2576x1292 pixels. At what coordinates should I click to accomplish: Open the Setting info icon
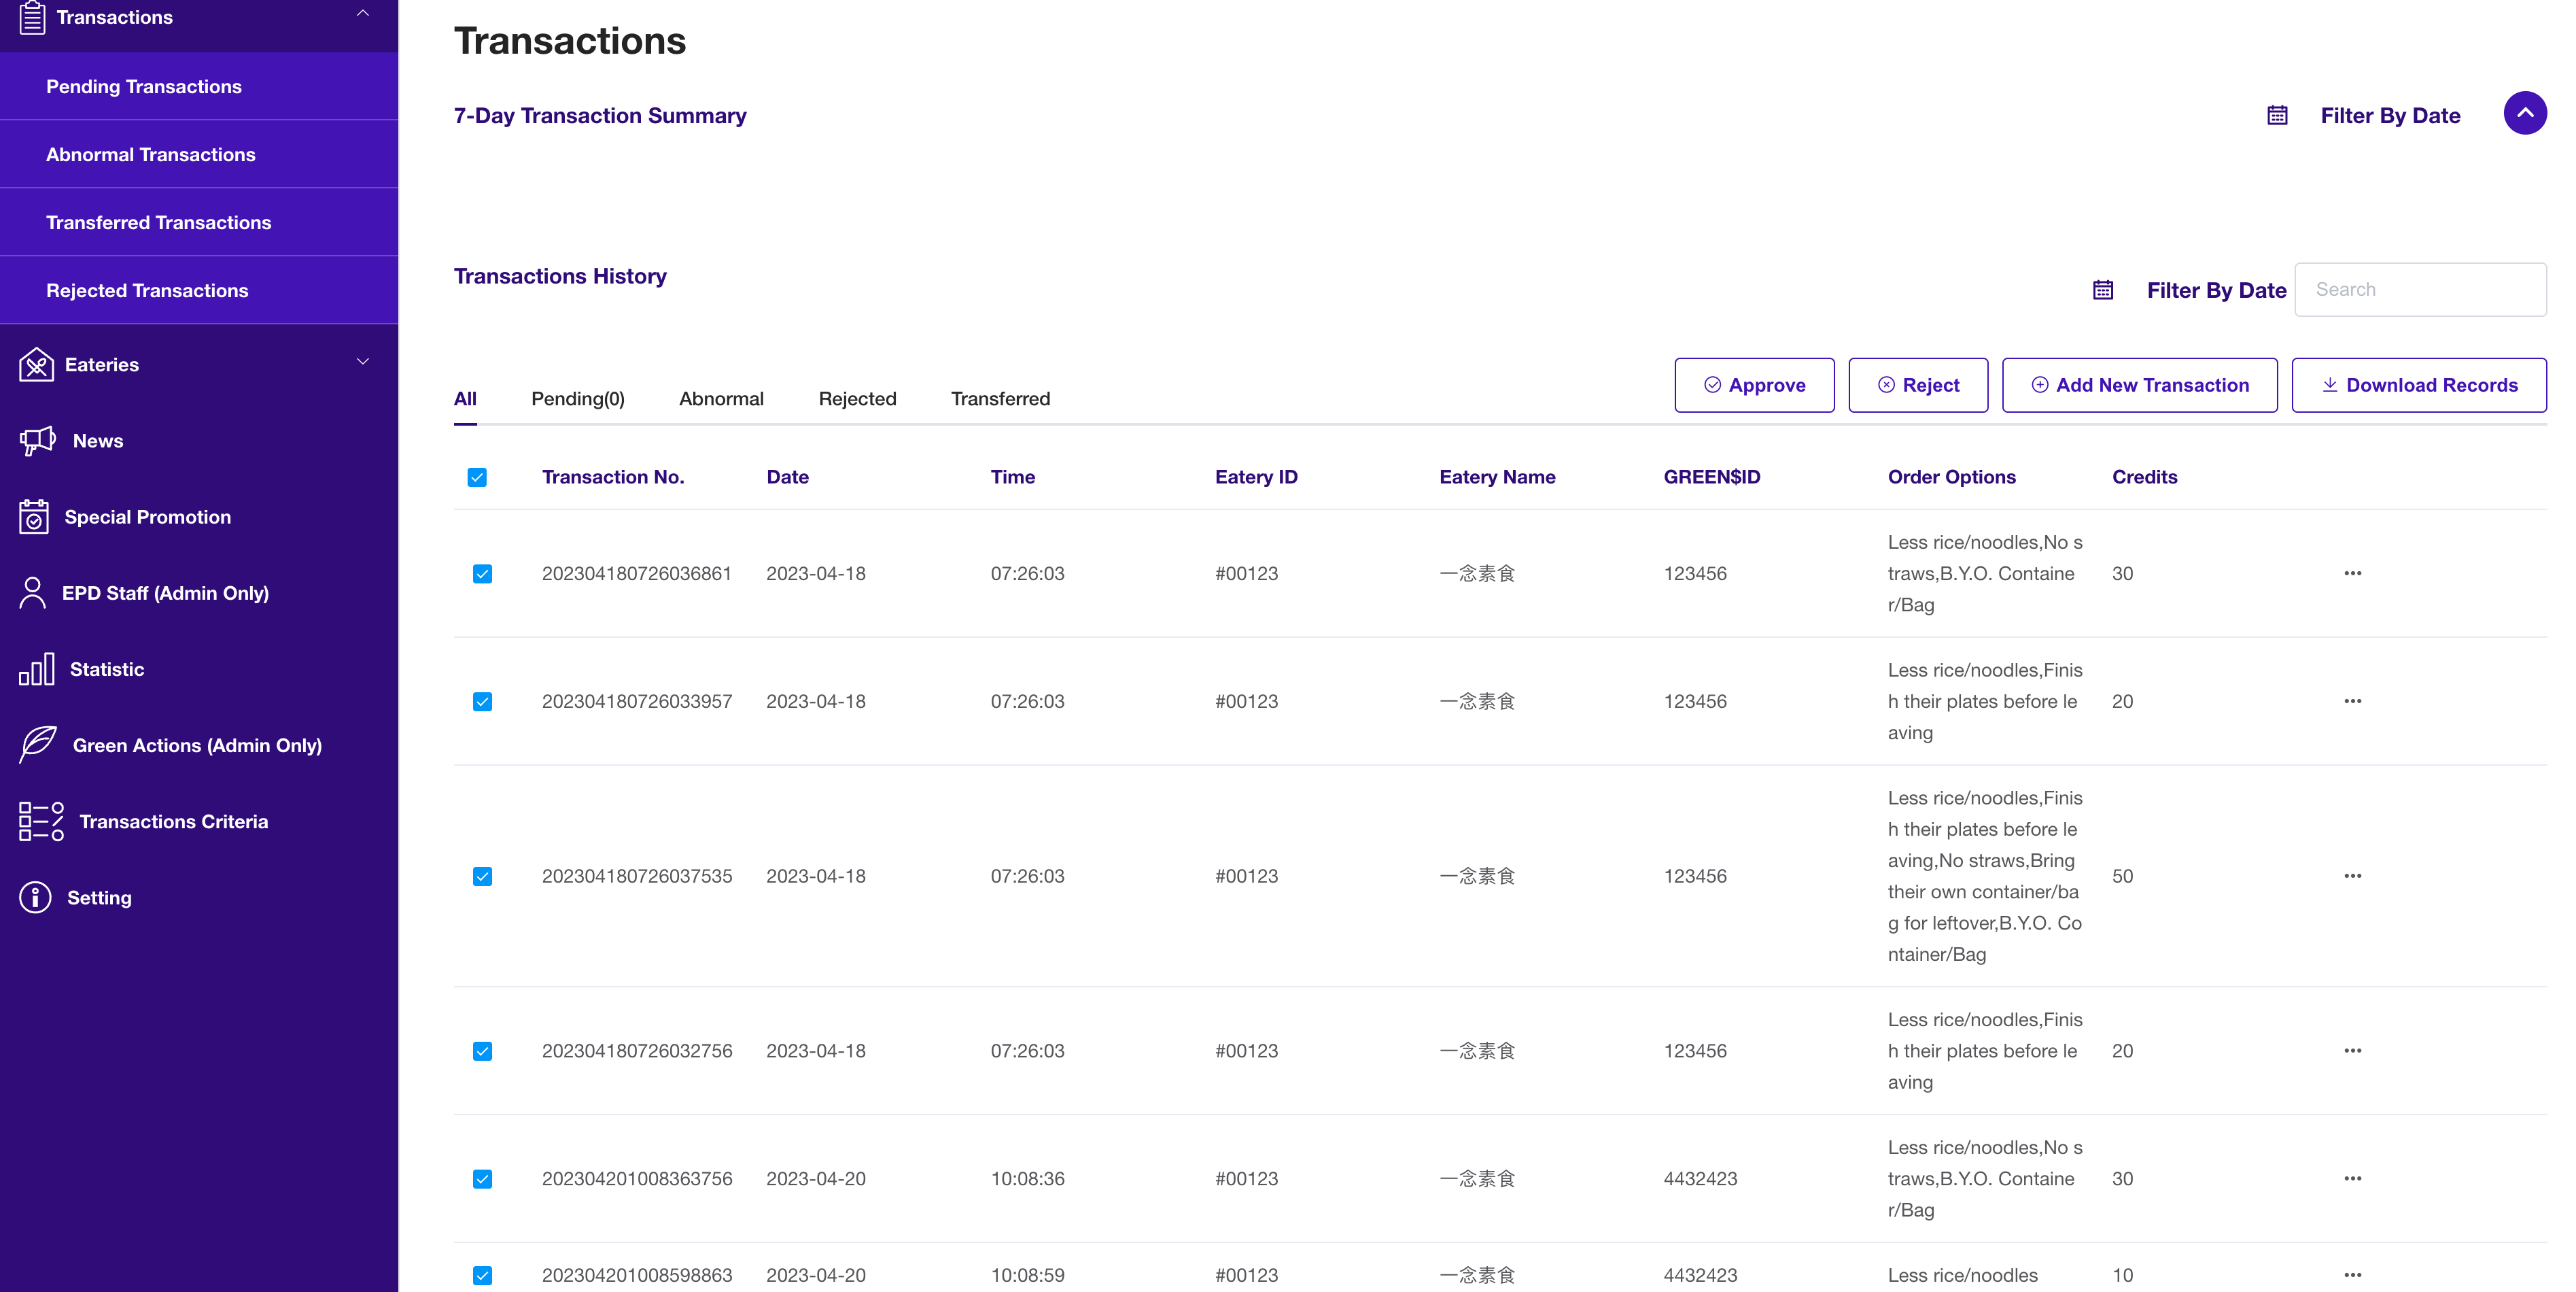coord(35,898)
